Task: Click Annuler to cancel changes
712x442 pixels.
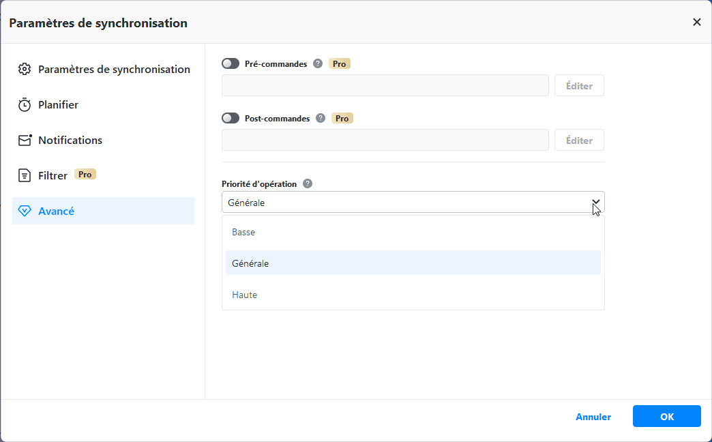Action: (x=593, y=417)
